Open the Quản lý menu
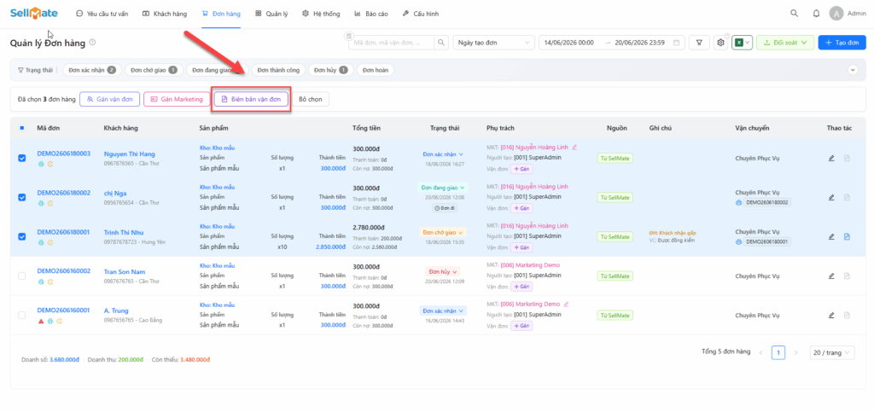The width and height of the screenshot is (874, 412). pos(271,14)
